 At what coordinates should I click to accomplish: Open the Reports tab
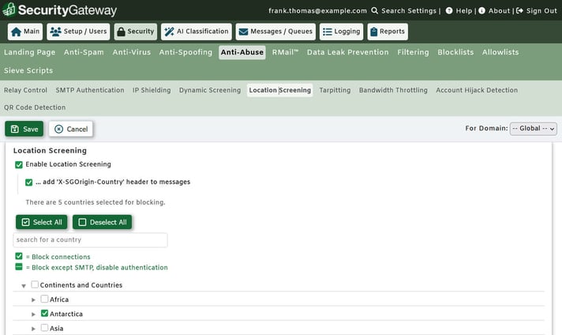click(x=388, y=32)
